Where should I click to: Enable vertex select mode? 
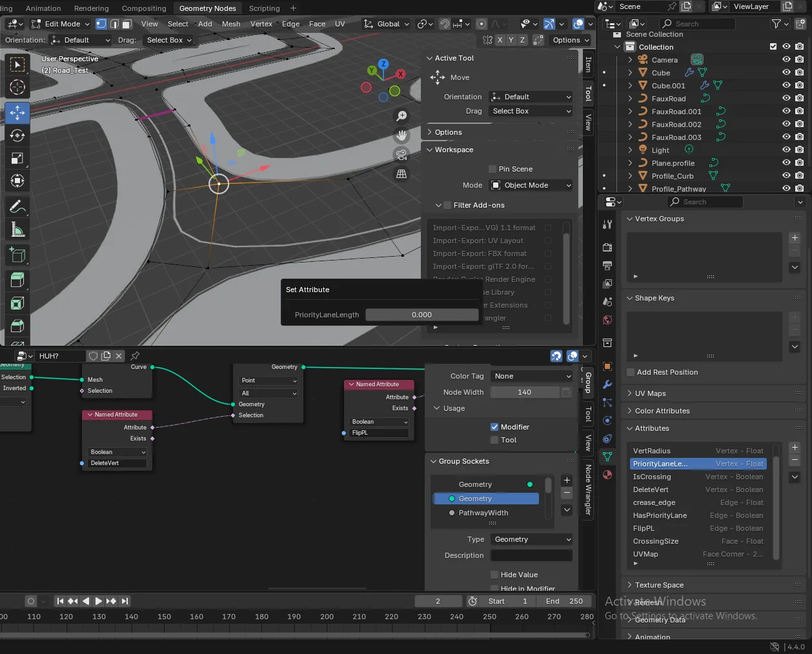(101, 24)
